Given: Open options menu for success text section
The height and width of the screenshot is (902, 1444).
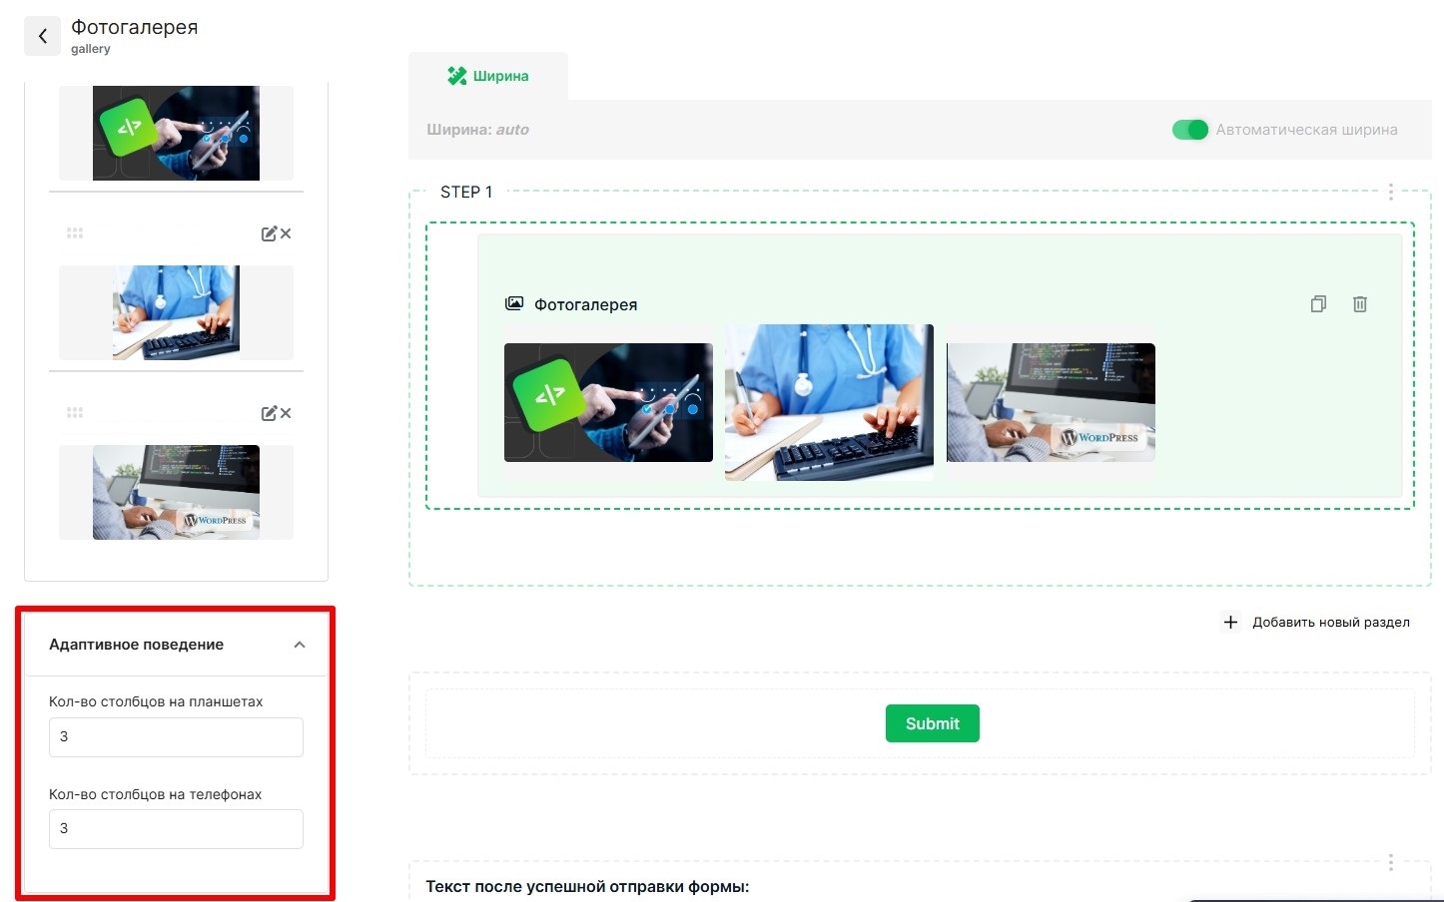Looking at the screenshot, I should [1390, 862].
